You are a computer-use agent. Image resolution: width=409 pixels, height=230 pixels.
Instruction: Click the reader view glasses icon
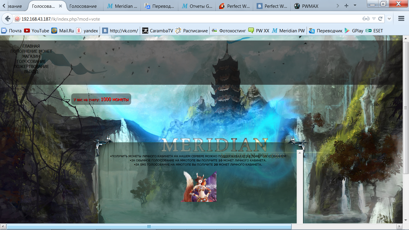[x=366, y=19]
